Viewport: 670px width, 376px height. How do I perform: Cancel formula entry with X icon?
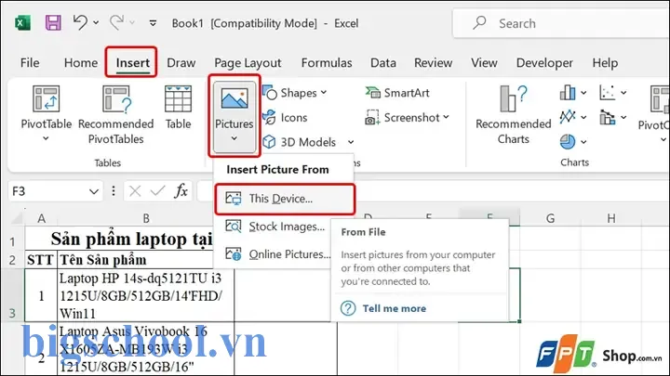(135, 191)
